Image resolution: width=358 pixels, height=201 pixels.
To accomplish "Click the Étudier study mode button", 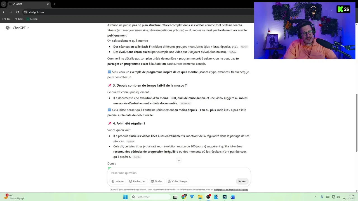I will [x=157, y=181].
